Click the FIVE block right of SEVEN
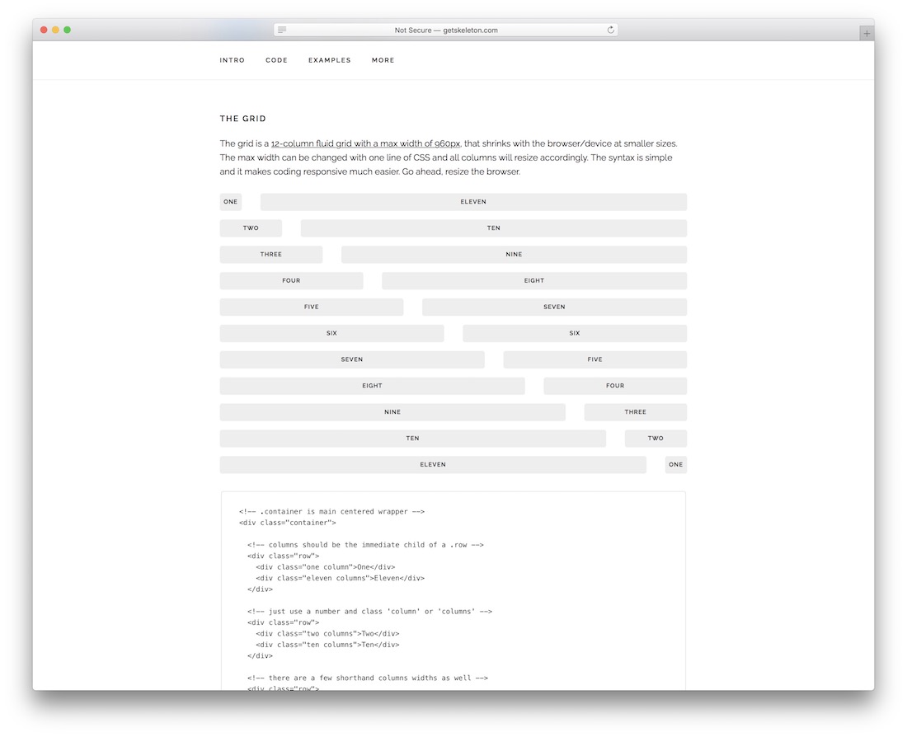The width and height of the screenshot is (907, 737). (x=594, y=359)
